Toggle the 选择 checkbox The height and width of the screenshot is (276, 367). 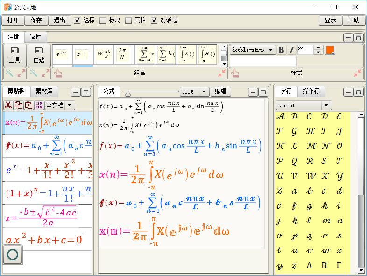pyautogui.click(x=77, y=20)
